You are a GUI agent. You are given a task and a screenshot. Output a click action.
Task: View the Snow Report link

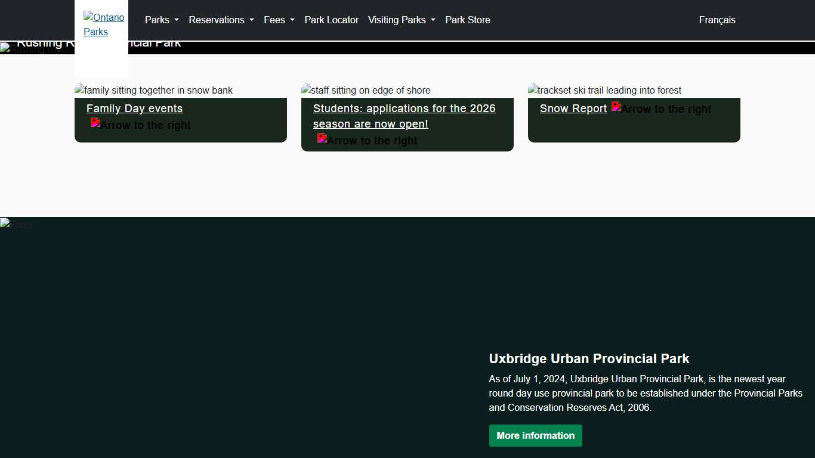tap(573, 109)
